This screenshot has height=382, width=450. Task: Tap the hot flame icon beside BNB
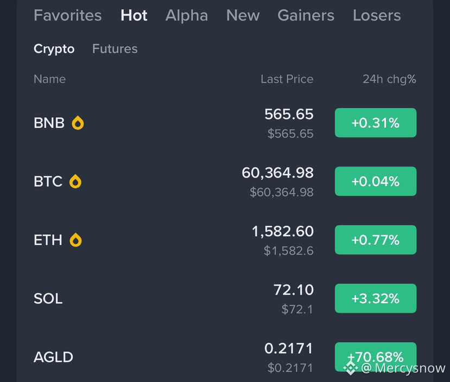78,123
